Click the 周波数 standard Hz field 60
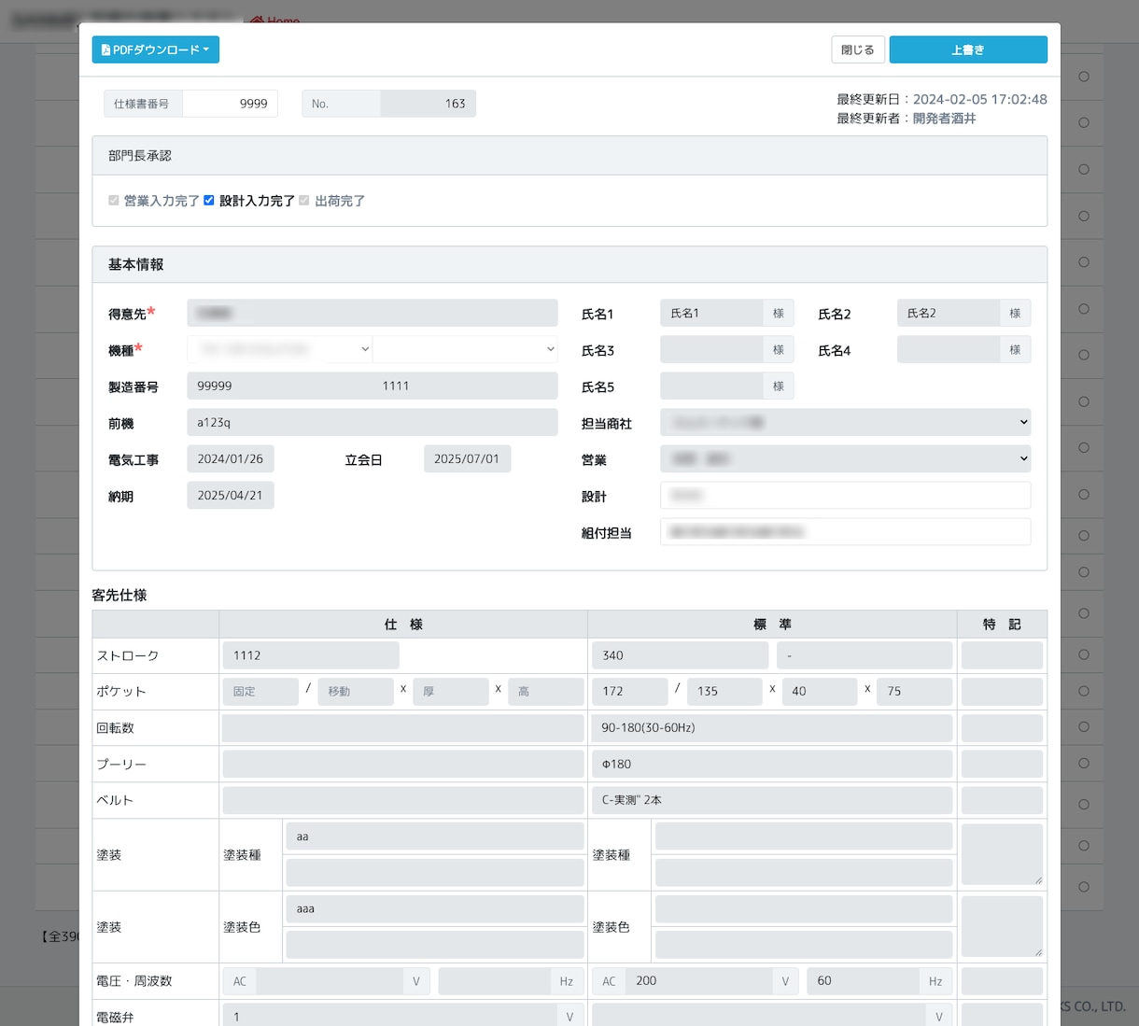This screenshot has width=1139, height=1026. [864, 981]
